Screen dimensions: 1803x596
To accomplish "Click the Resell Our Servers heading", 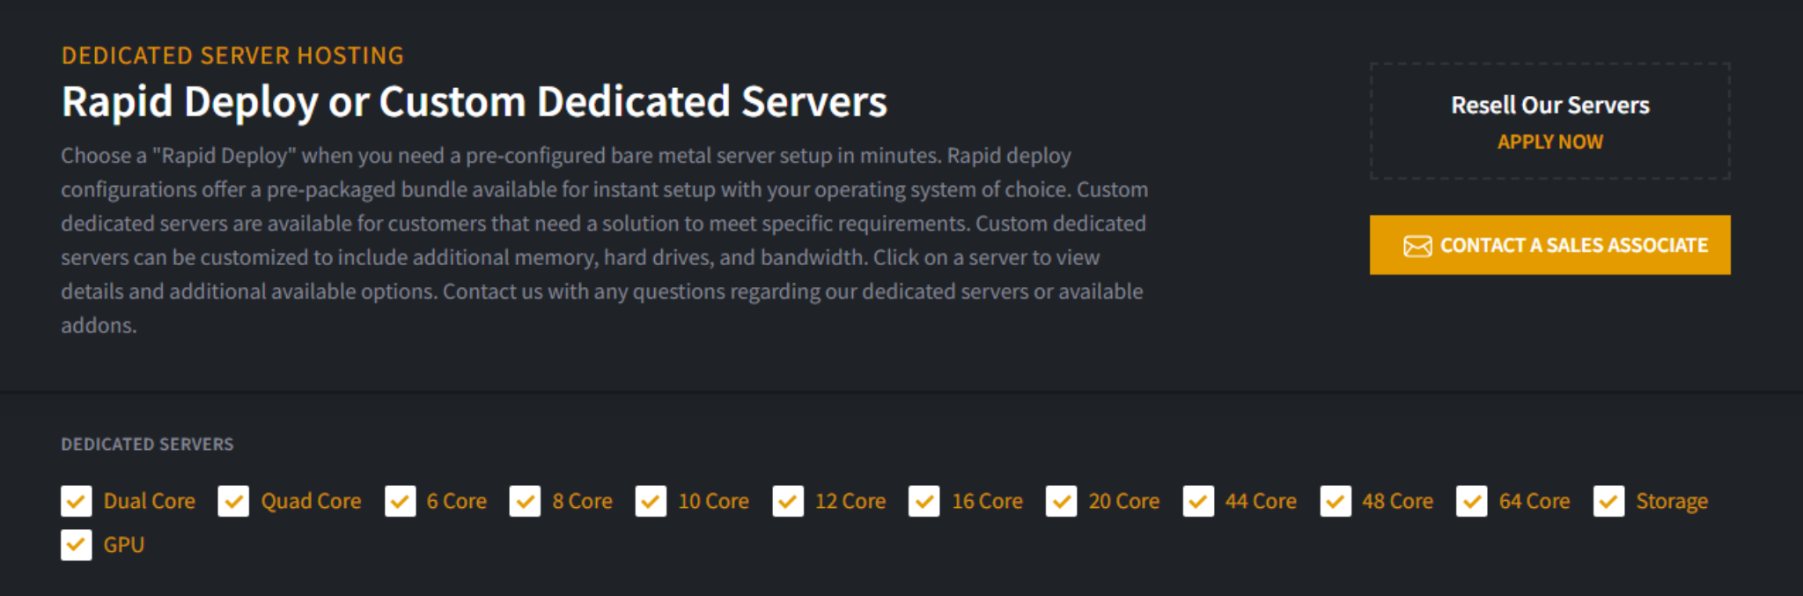I will (1550, 105).
